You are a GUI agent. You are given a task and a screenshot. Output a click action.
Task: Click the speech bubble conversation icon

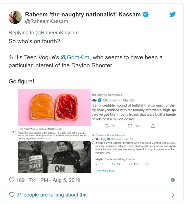[12, 195]
